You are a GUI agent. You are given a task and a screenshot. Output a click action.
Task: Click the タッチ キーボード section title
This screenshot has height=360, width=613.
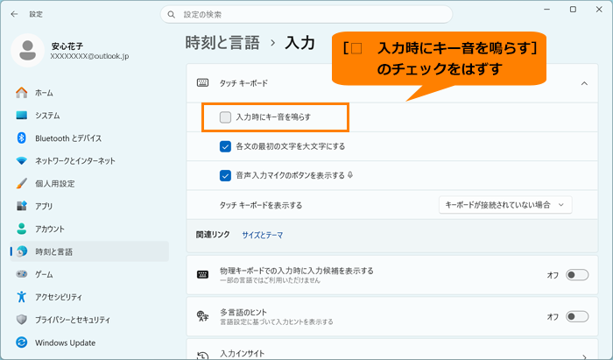[243, 83]
